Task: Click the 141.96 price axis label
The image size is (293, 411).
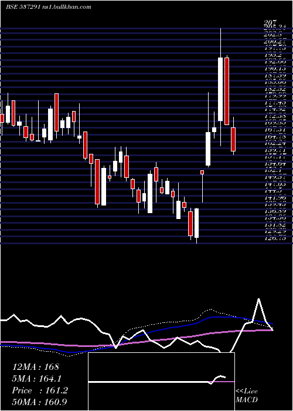Action: pyautogui.click(x=274, y=198)
